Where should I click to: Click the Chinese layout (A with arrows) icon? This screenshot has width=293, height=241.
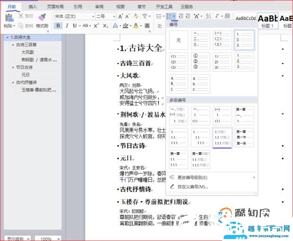[x=196, y=16]
